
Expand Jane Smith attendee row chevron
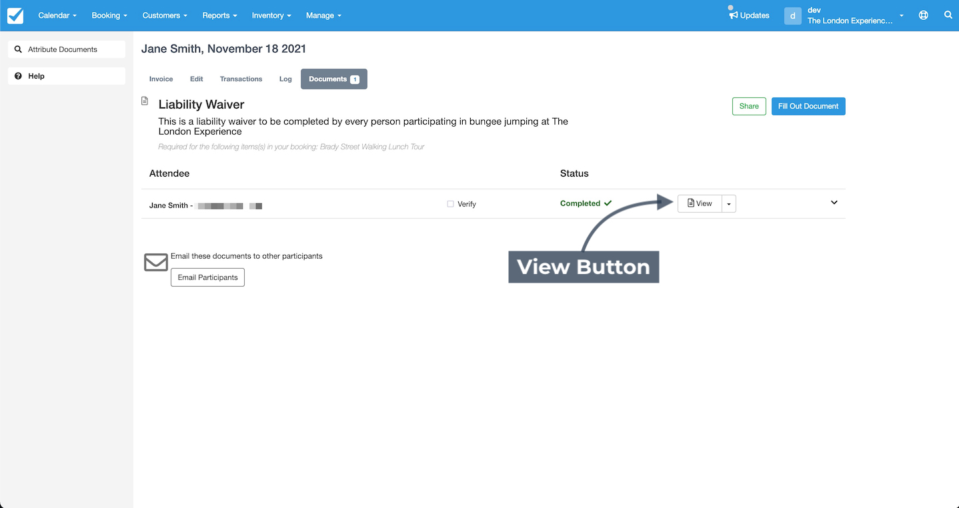834,203
